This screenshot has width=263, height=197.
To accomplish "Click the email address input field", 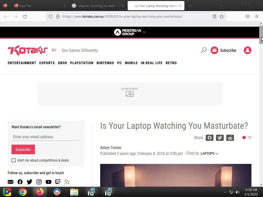I will point(46,137).
